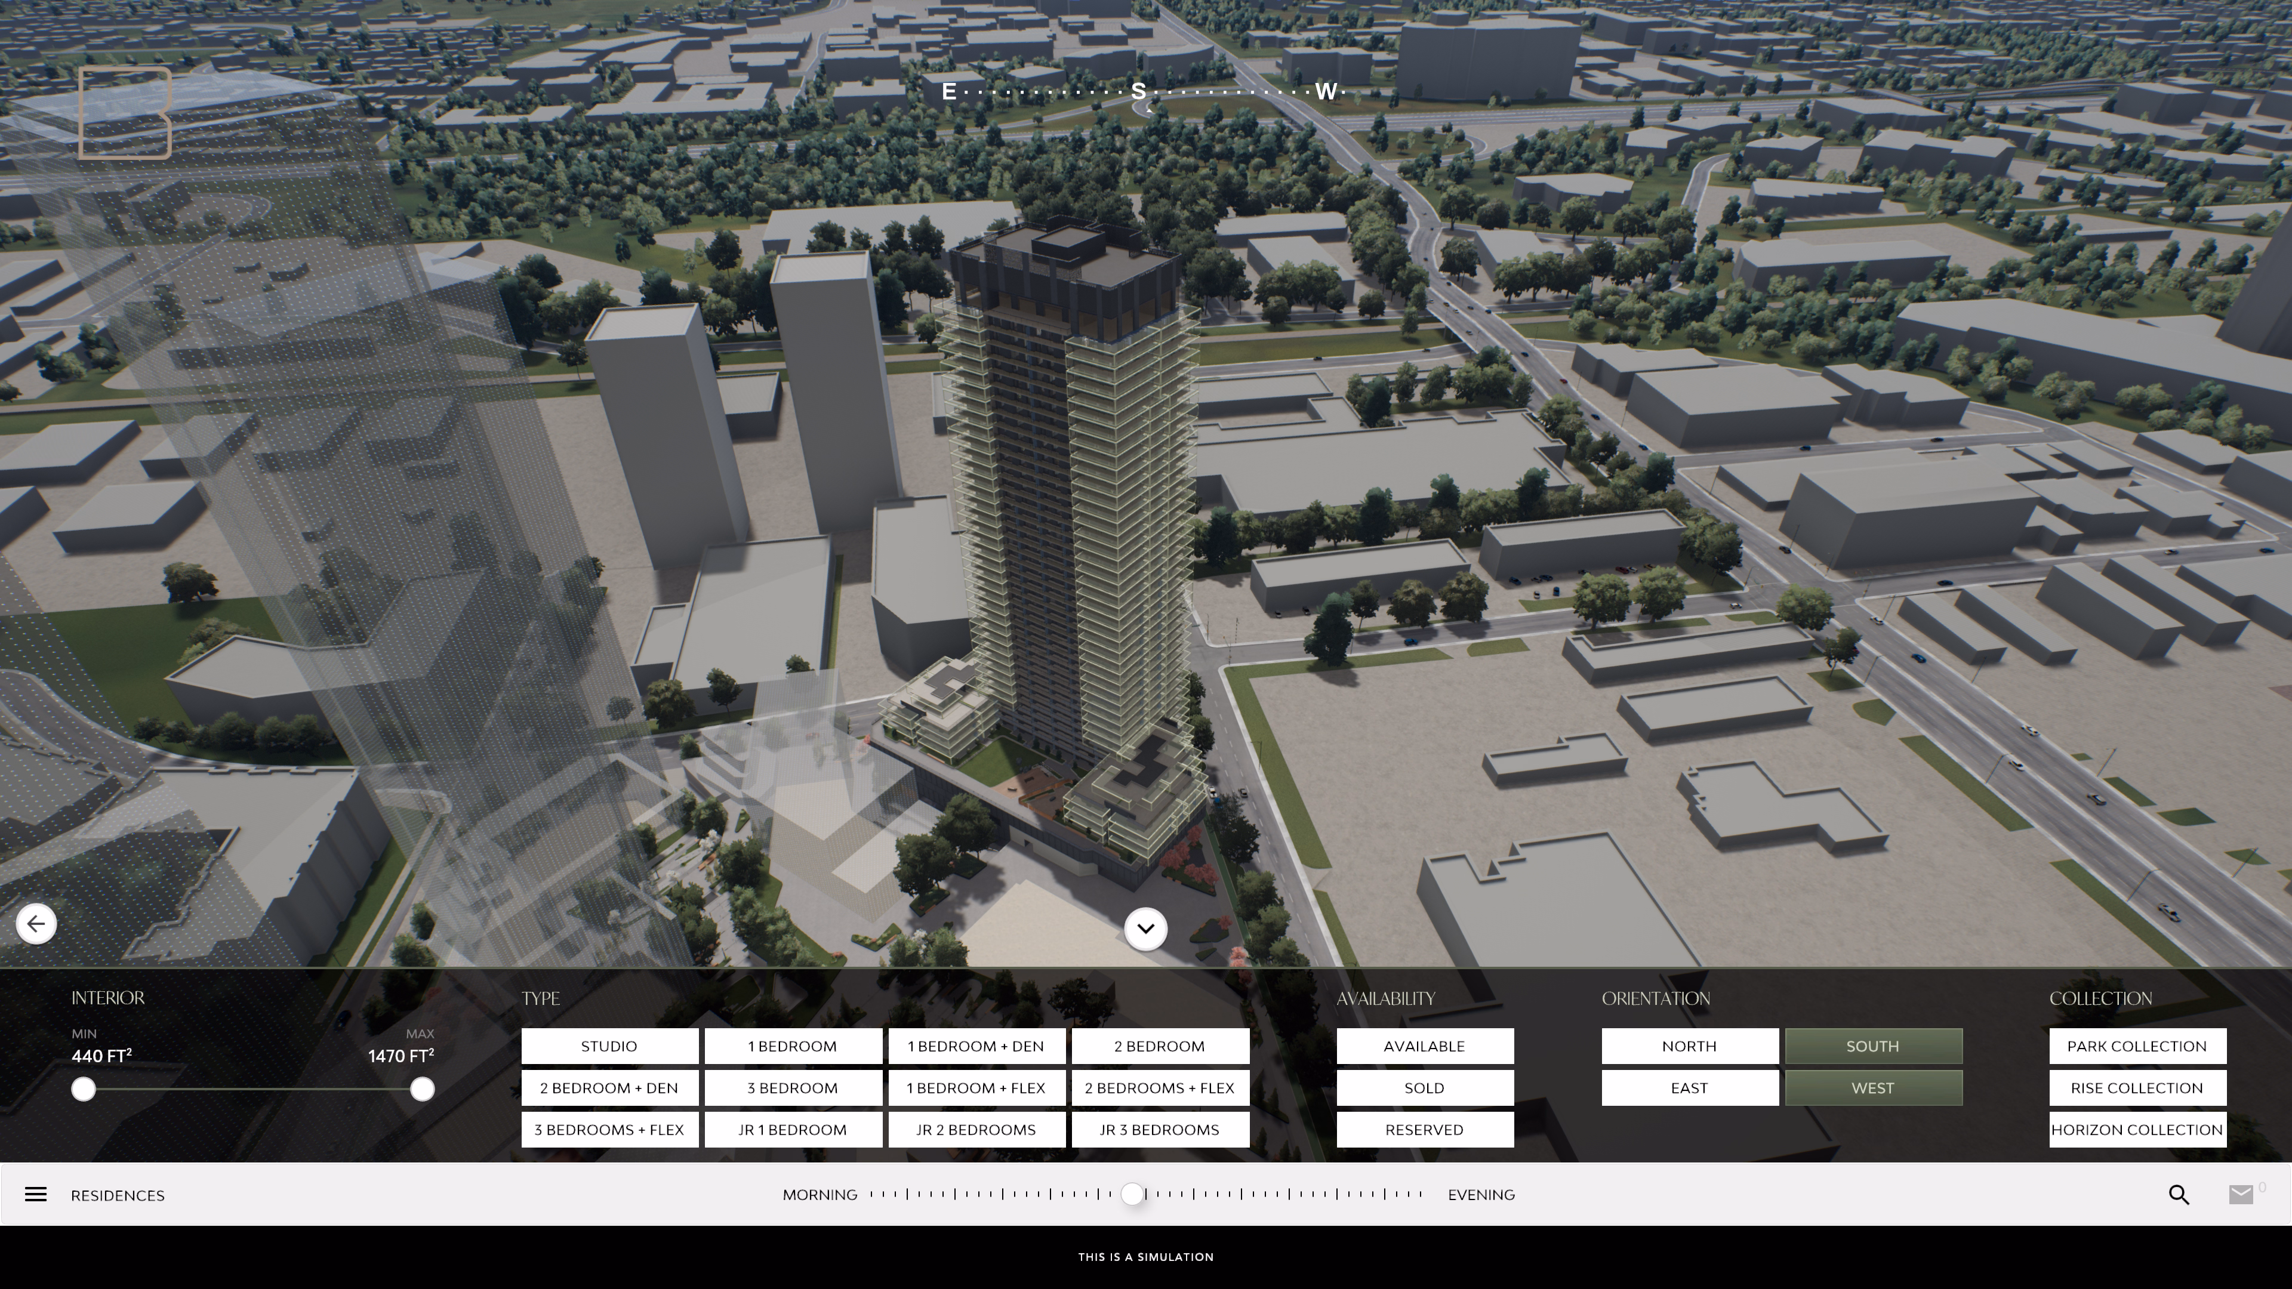2292x1289 pixels.
Task: Select the Horizon Collection filter
Action: coord(2136,1130)
